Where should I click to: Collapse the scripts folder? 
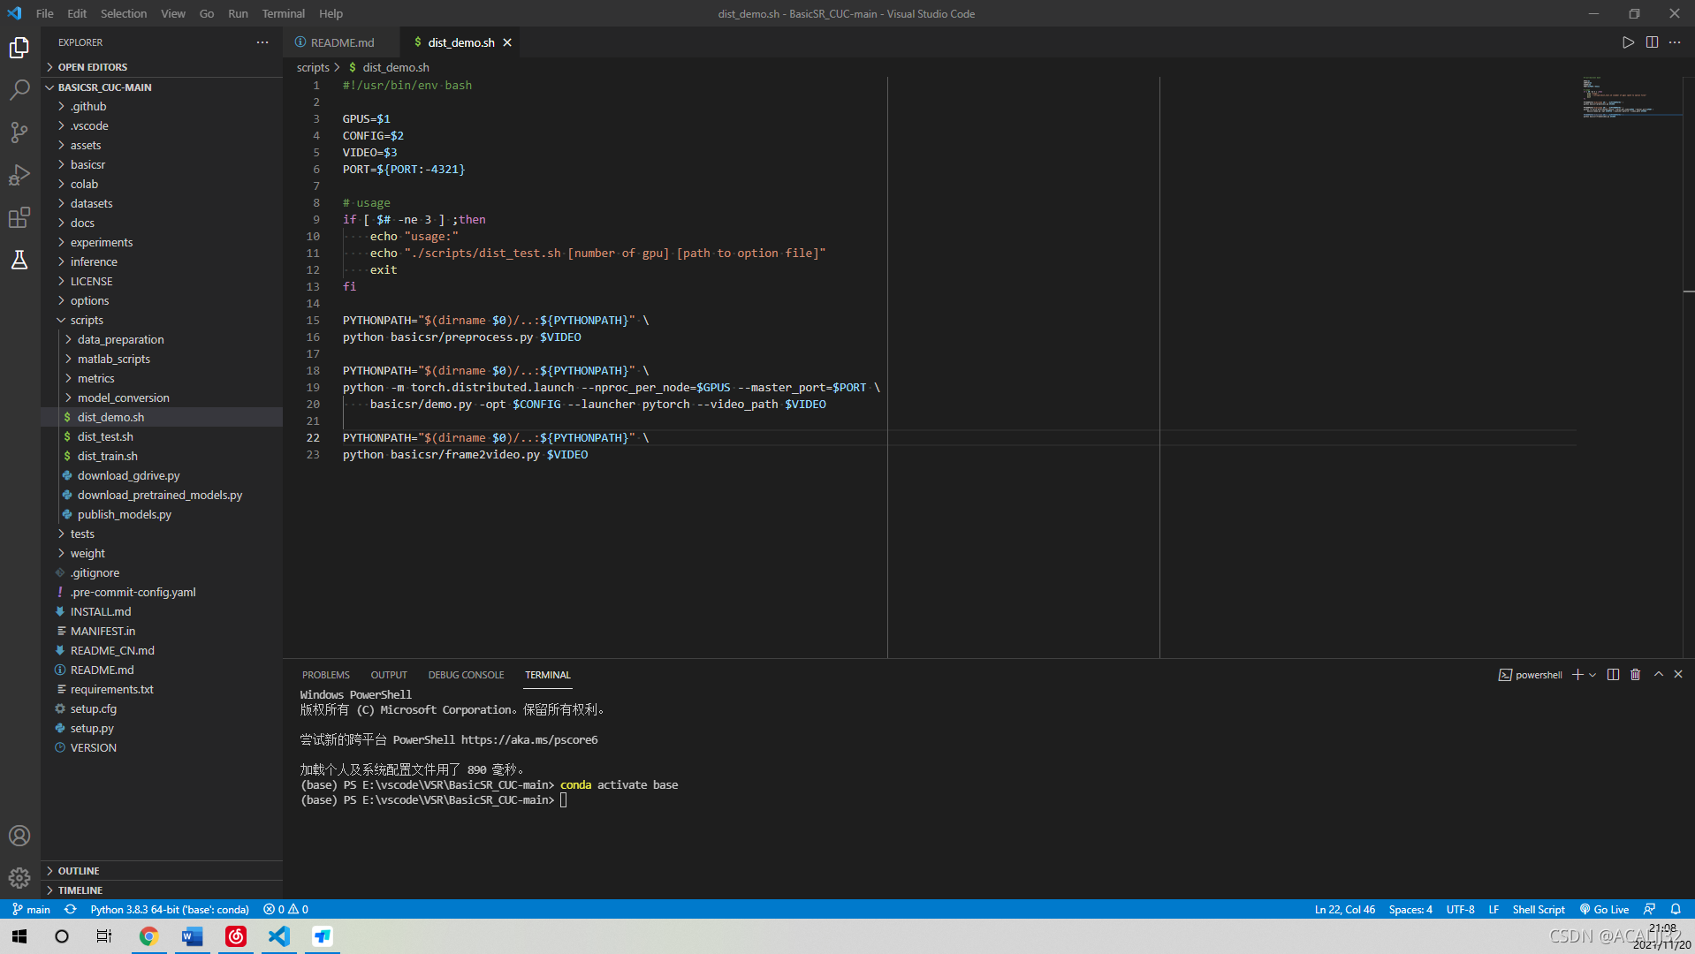[162, 320]
